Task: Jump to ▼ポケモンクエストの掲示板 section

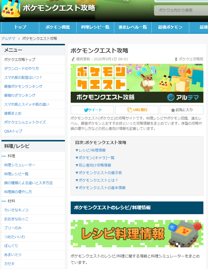Action: (99, 173)
